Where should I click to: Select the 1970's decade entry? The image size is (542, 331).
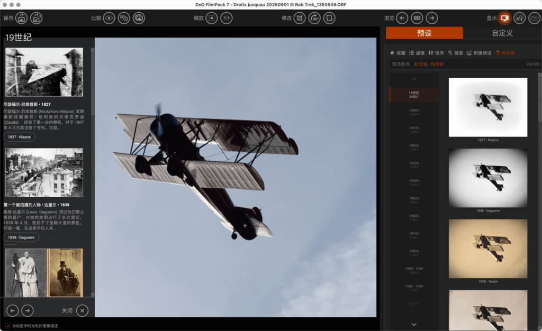tap(414, 235)
